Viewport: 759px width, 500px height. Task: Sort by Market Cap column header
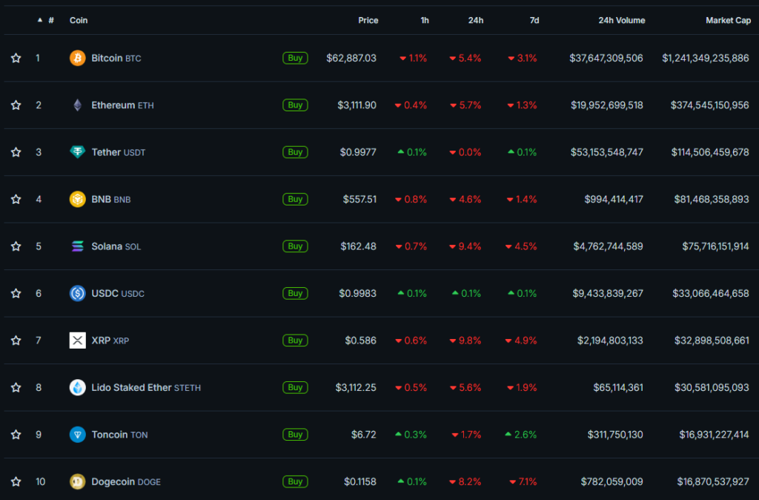click(728, 20)
